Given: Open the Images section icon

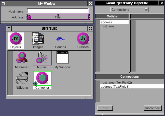Looking at the screenshot, I should pos(38,39).
